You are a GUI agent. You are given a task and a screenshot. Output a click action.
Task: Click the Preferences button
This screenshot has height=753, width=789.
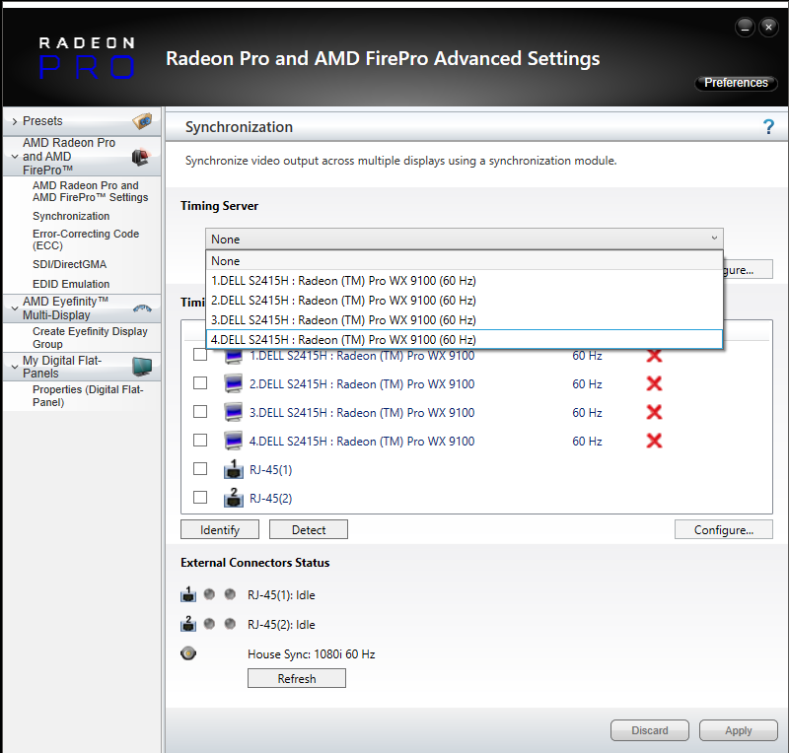(x=736, y=83)
